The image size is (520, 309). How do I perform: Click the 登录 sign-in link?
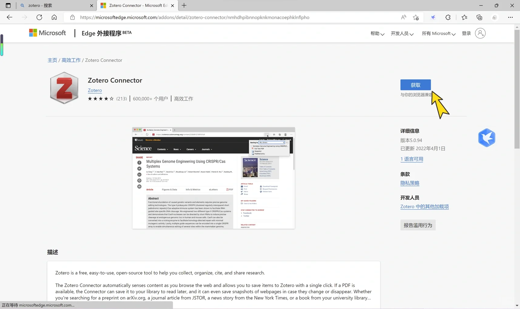466,34
